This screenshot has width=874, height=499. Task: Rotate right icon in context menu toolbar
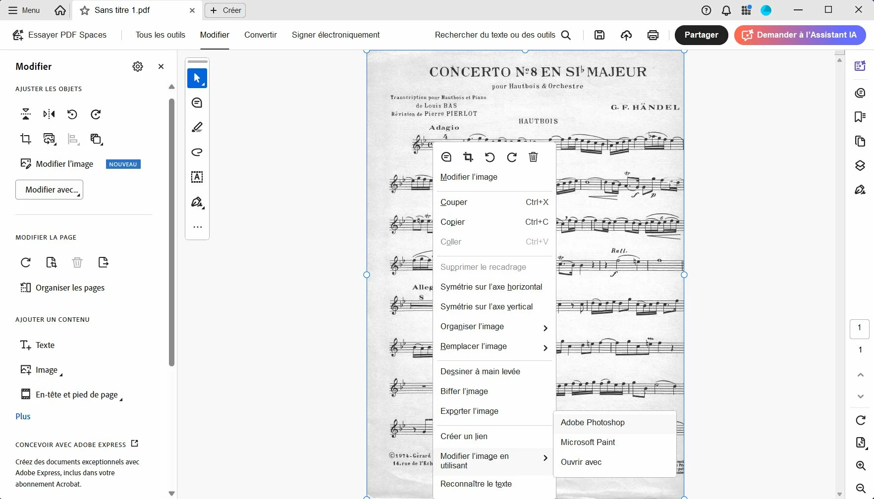(x=512, y=157)
